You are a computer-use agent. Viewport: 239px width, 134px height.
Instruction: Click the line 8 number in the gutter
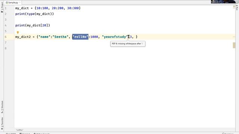pos(6,48)
